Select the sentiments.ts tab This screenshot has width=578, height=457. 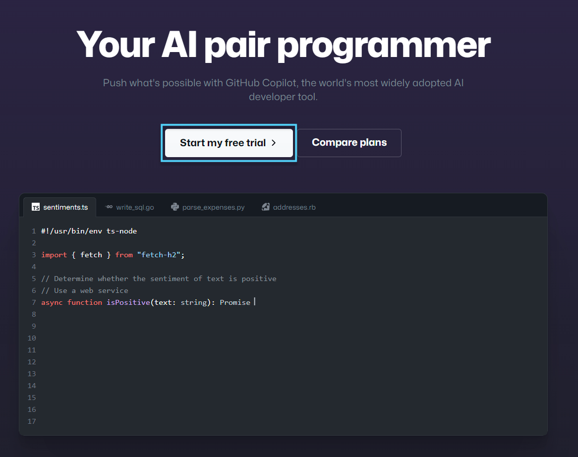click(59, 207)
